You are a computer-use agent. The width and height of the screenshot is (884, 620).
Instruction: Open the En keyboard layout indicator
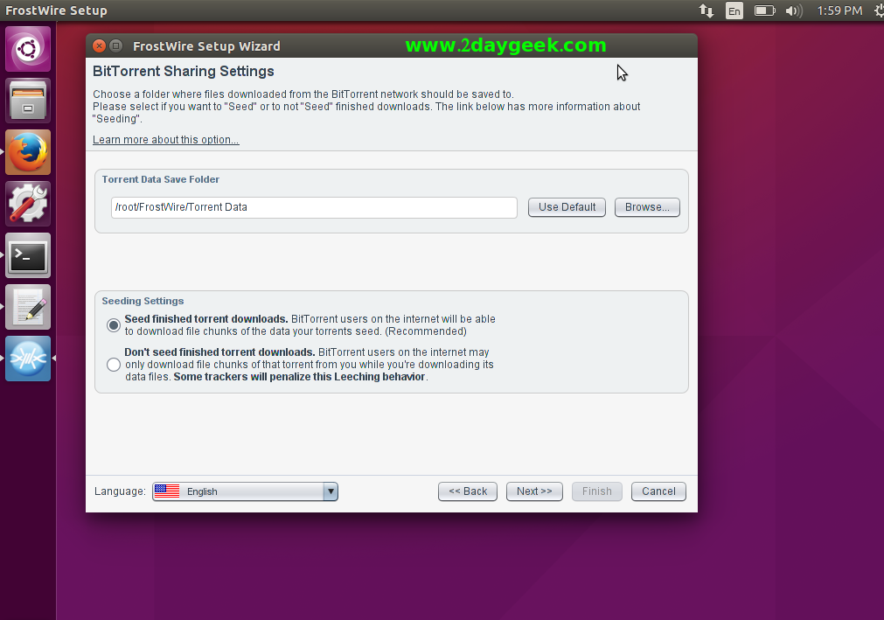click(734, 10)
